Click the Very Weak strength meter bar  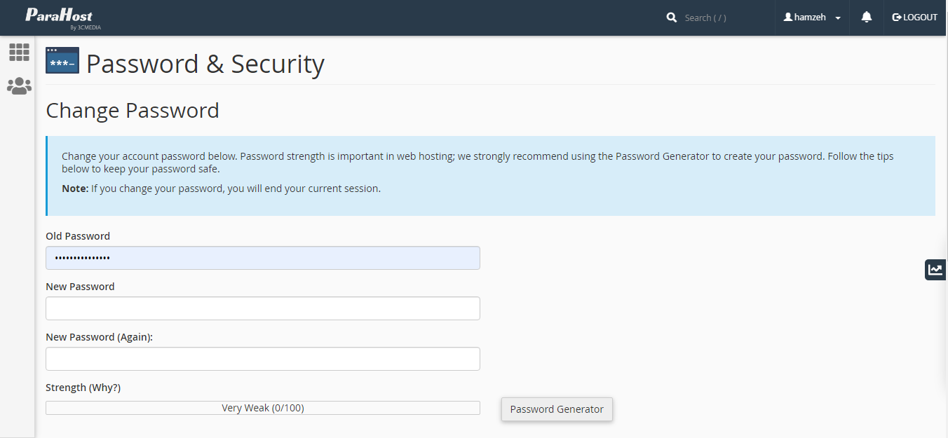[263, 408]
